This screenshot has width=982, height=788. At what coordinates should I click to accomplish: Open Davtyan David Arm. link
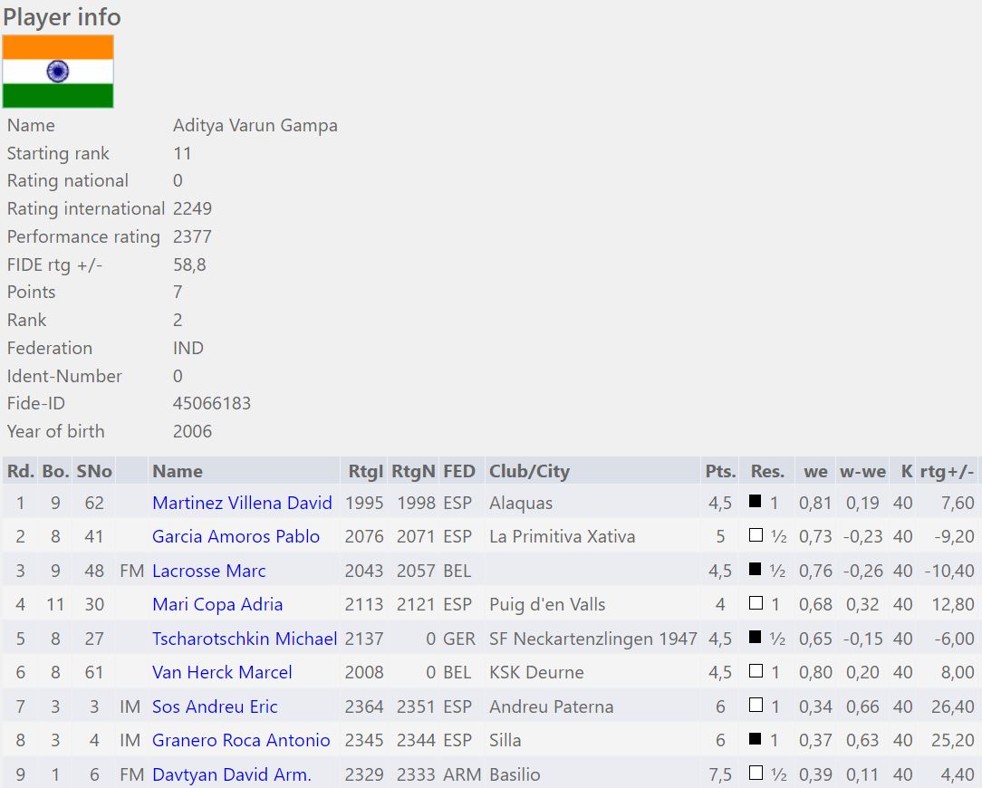pyautogui.click(x=231, y=774)
